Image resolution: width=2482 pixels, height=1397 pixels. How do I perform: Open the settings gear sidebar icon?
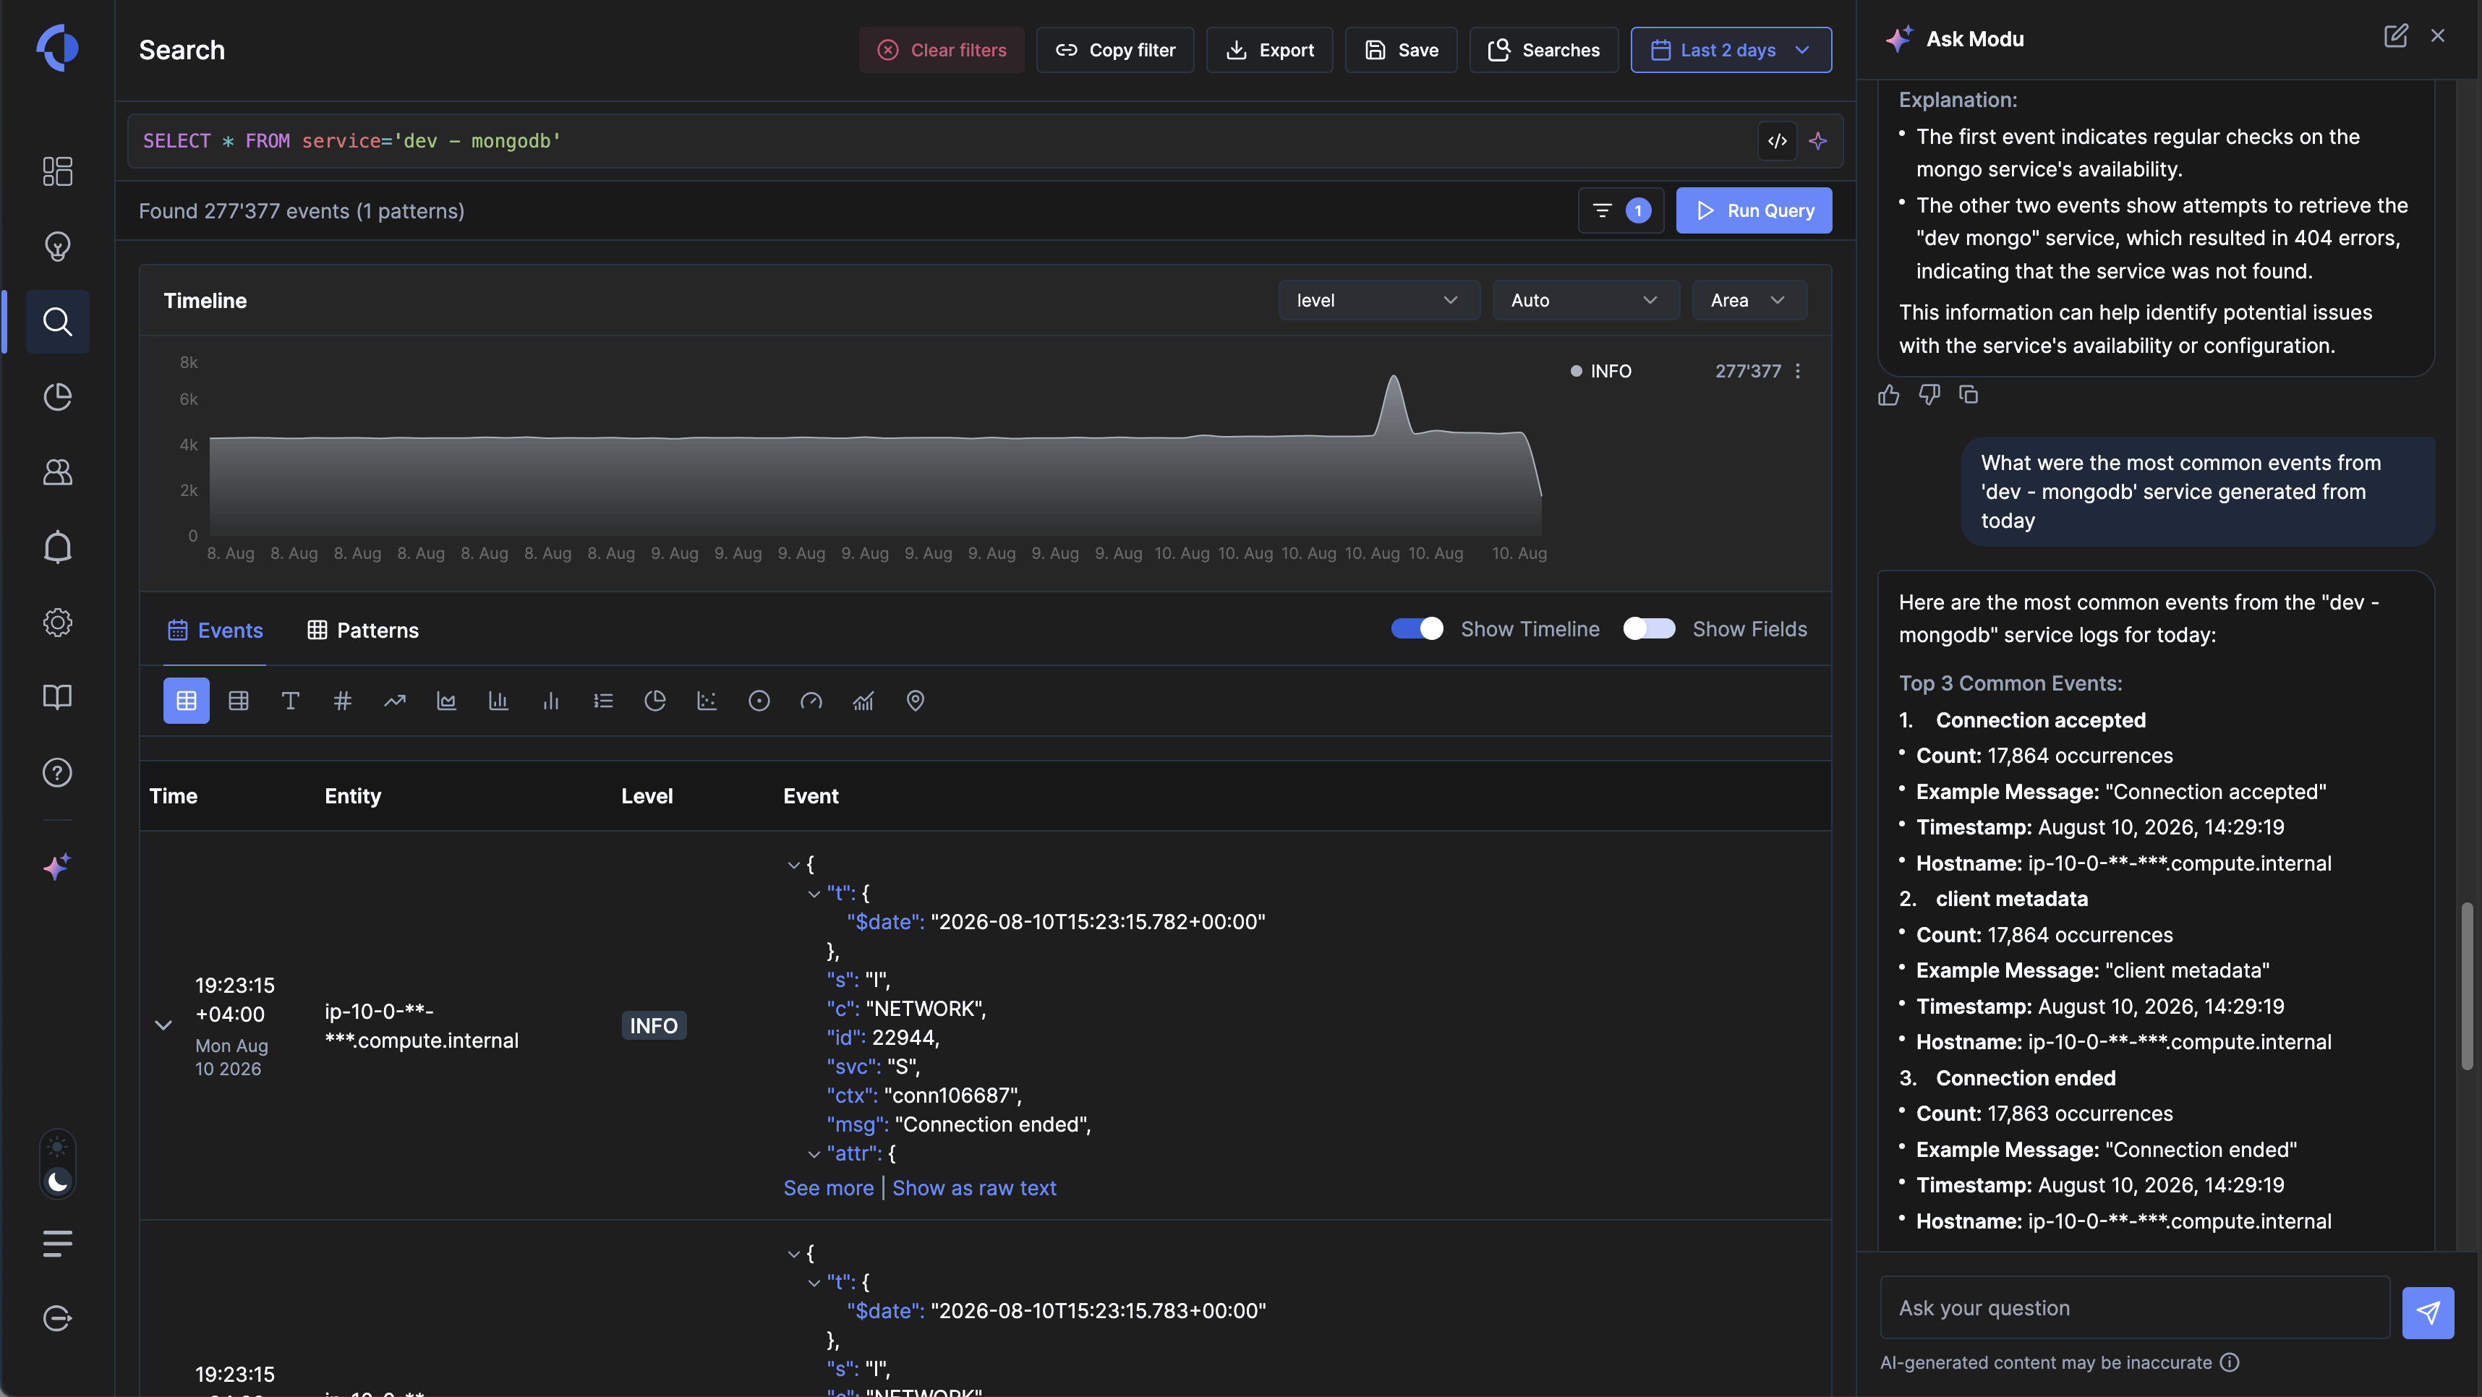click(58, 623)
